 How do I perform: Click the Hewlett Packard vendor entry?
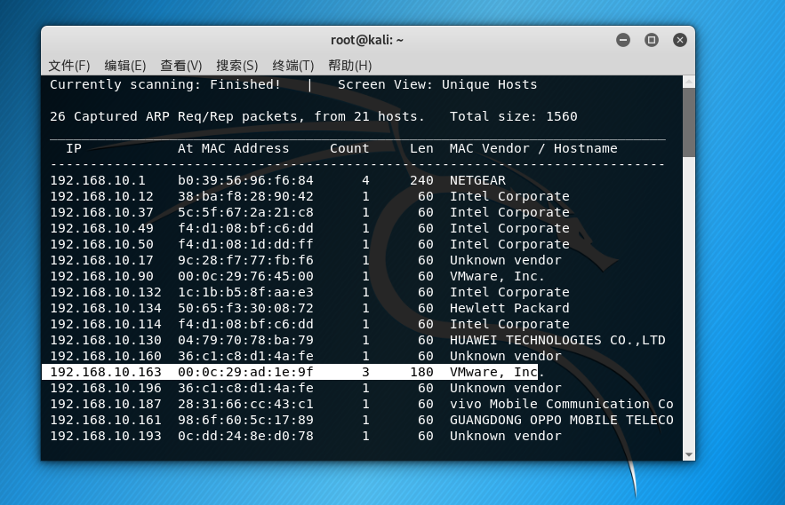(x=509, y=309)
